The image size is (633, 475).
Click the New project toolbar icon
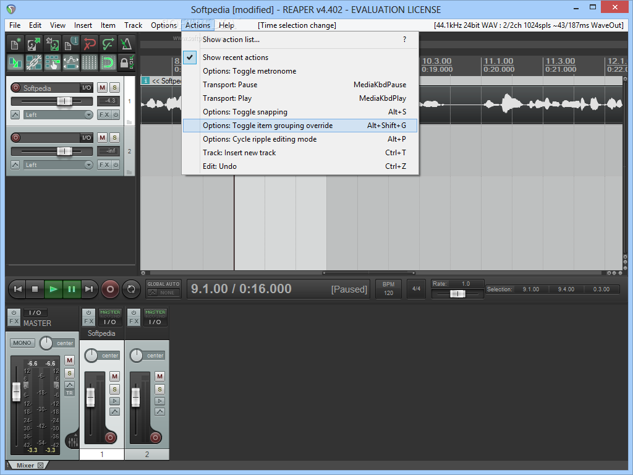pyautogui.click(x=15, y=44)
